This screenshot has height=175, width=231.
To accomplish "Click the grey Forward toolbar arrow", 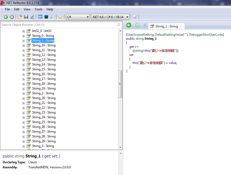I will pos(12,17).
